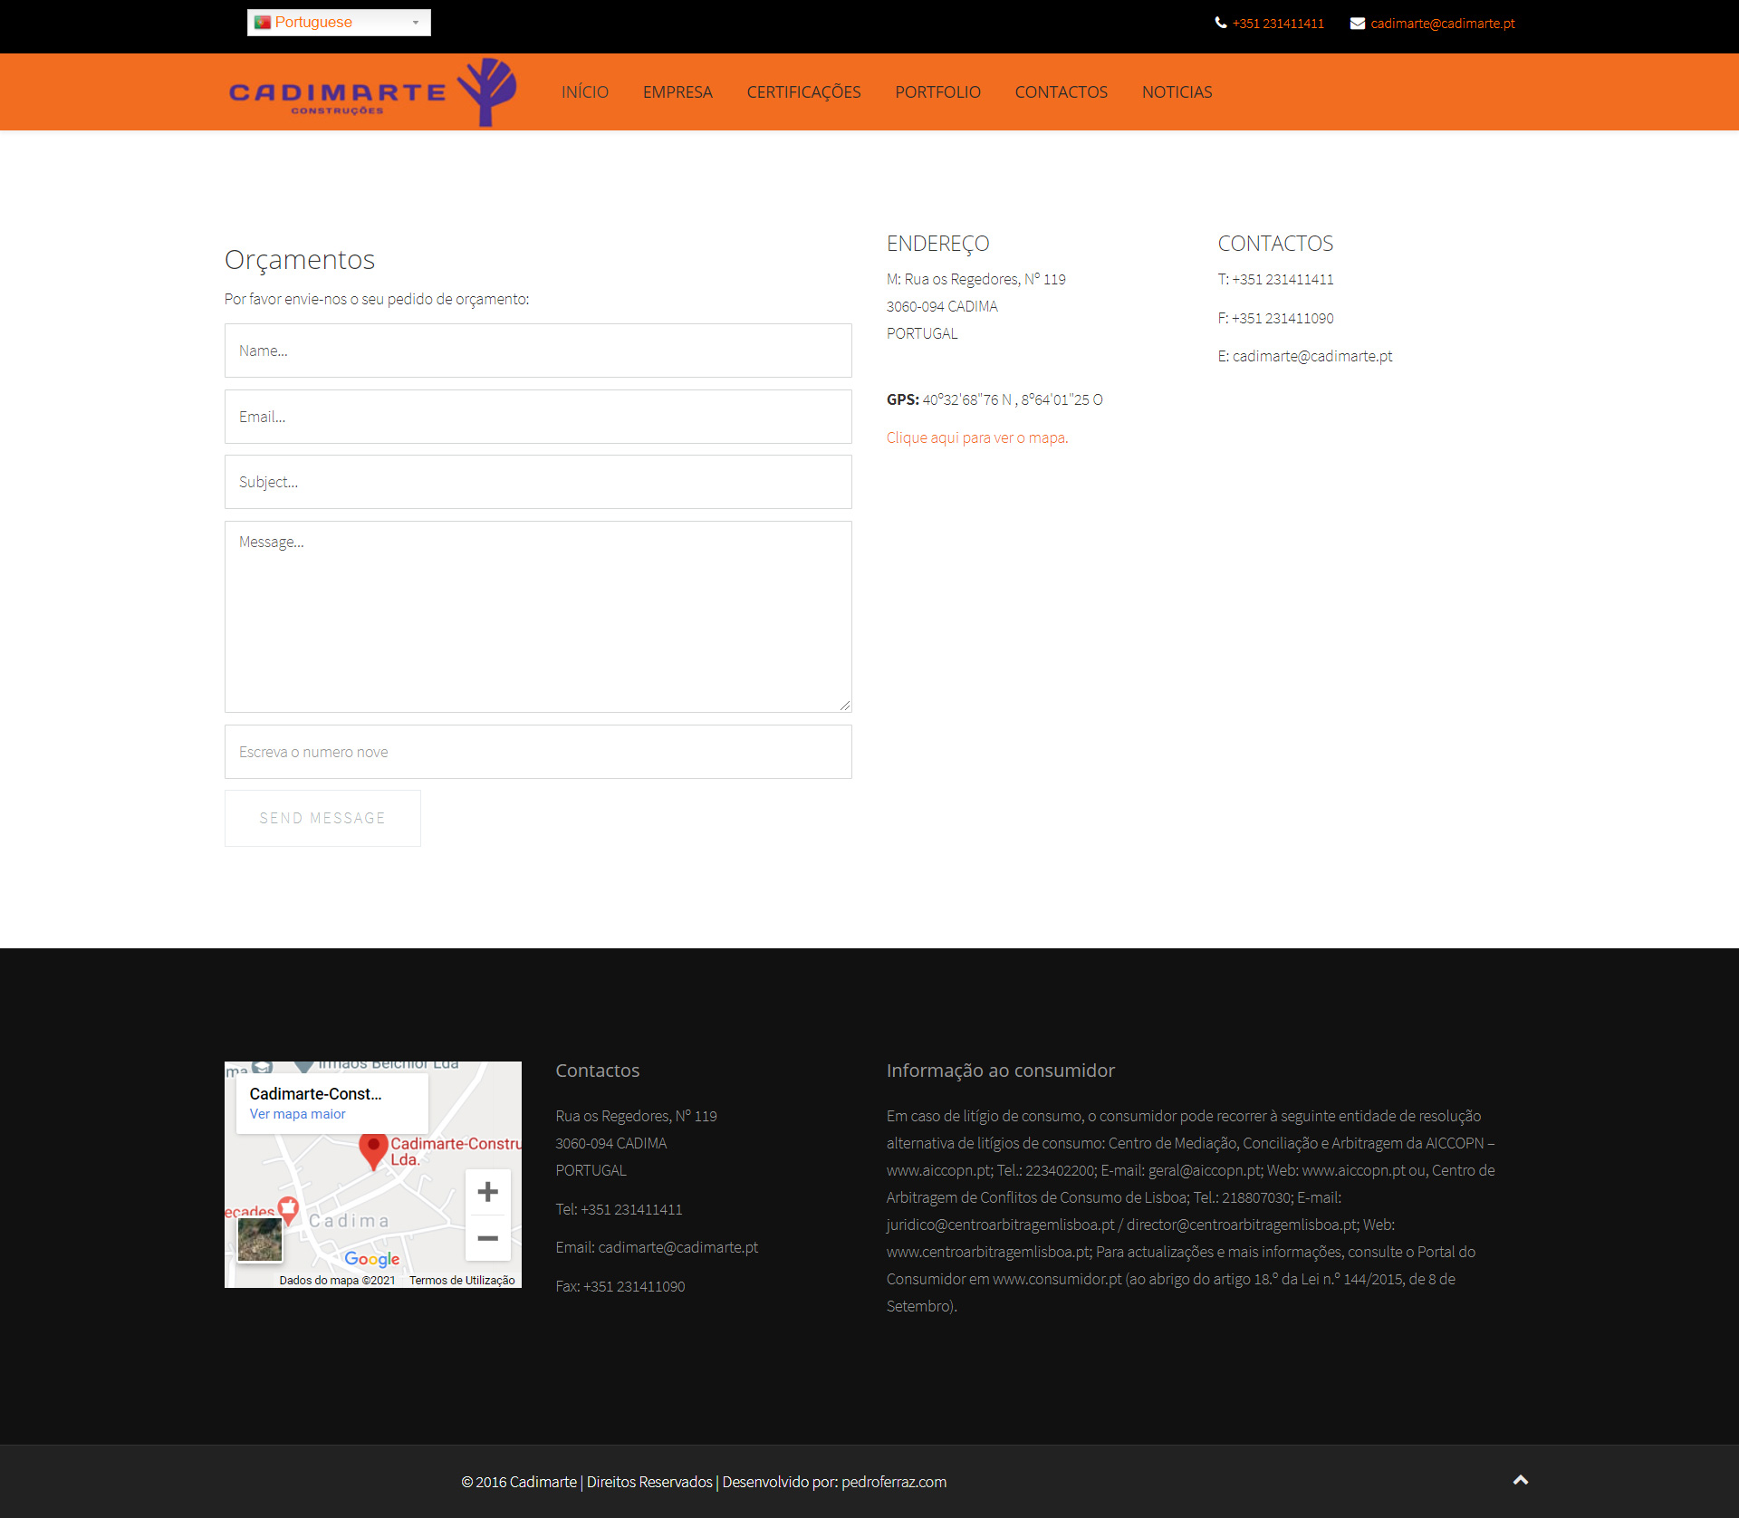Zoom out on the map
Viewport: 1739px width, 1518px height.
(x=487, y=1238)
